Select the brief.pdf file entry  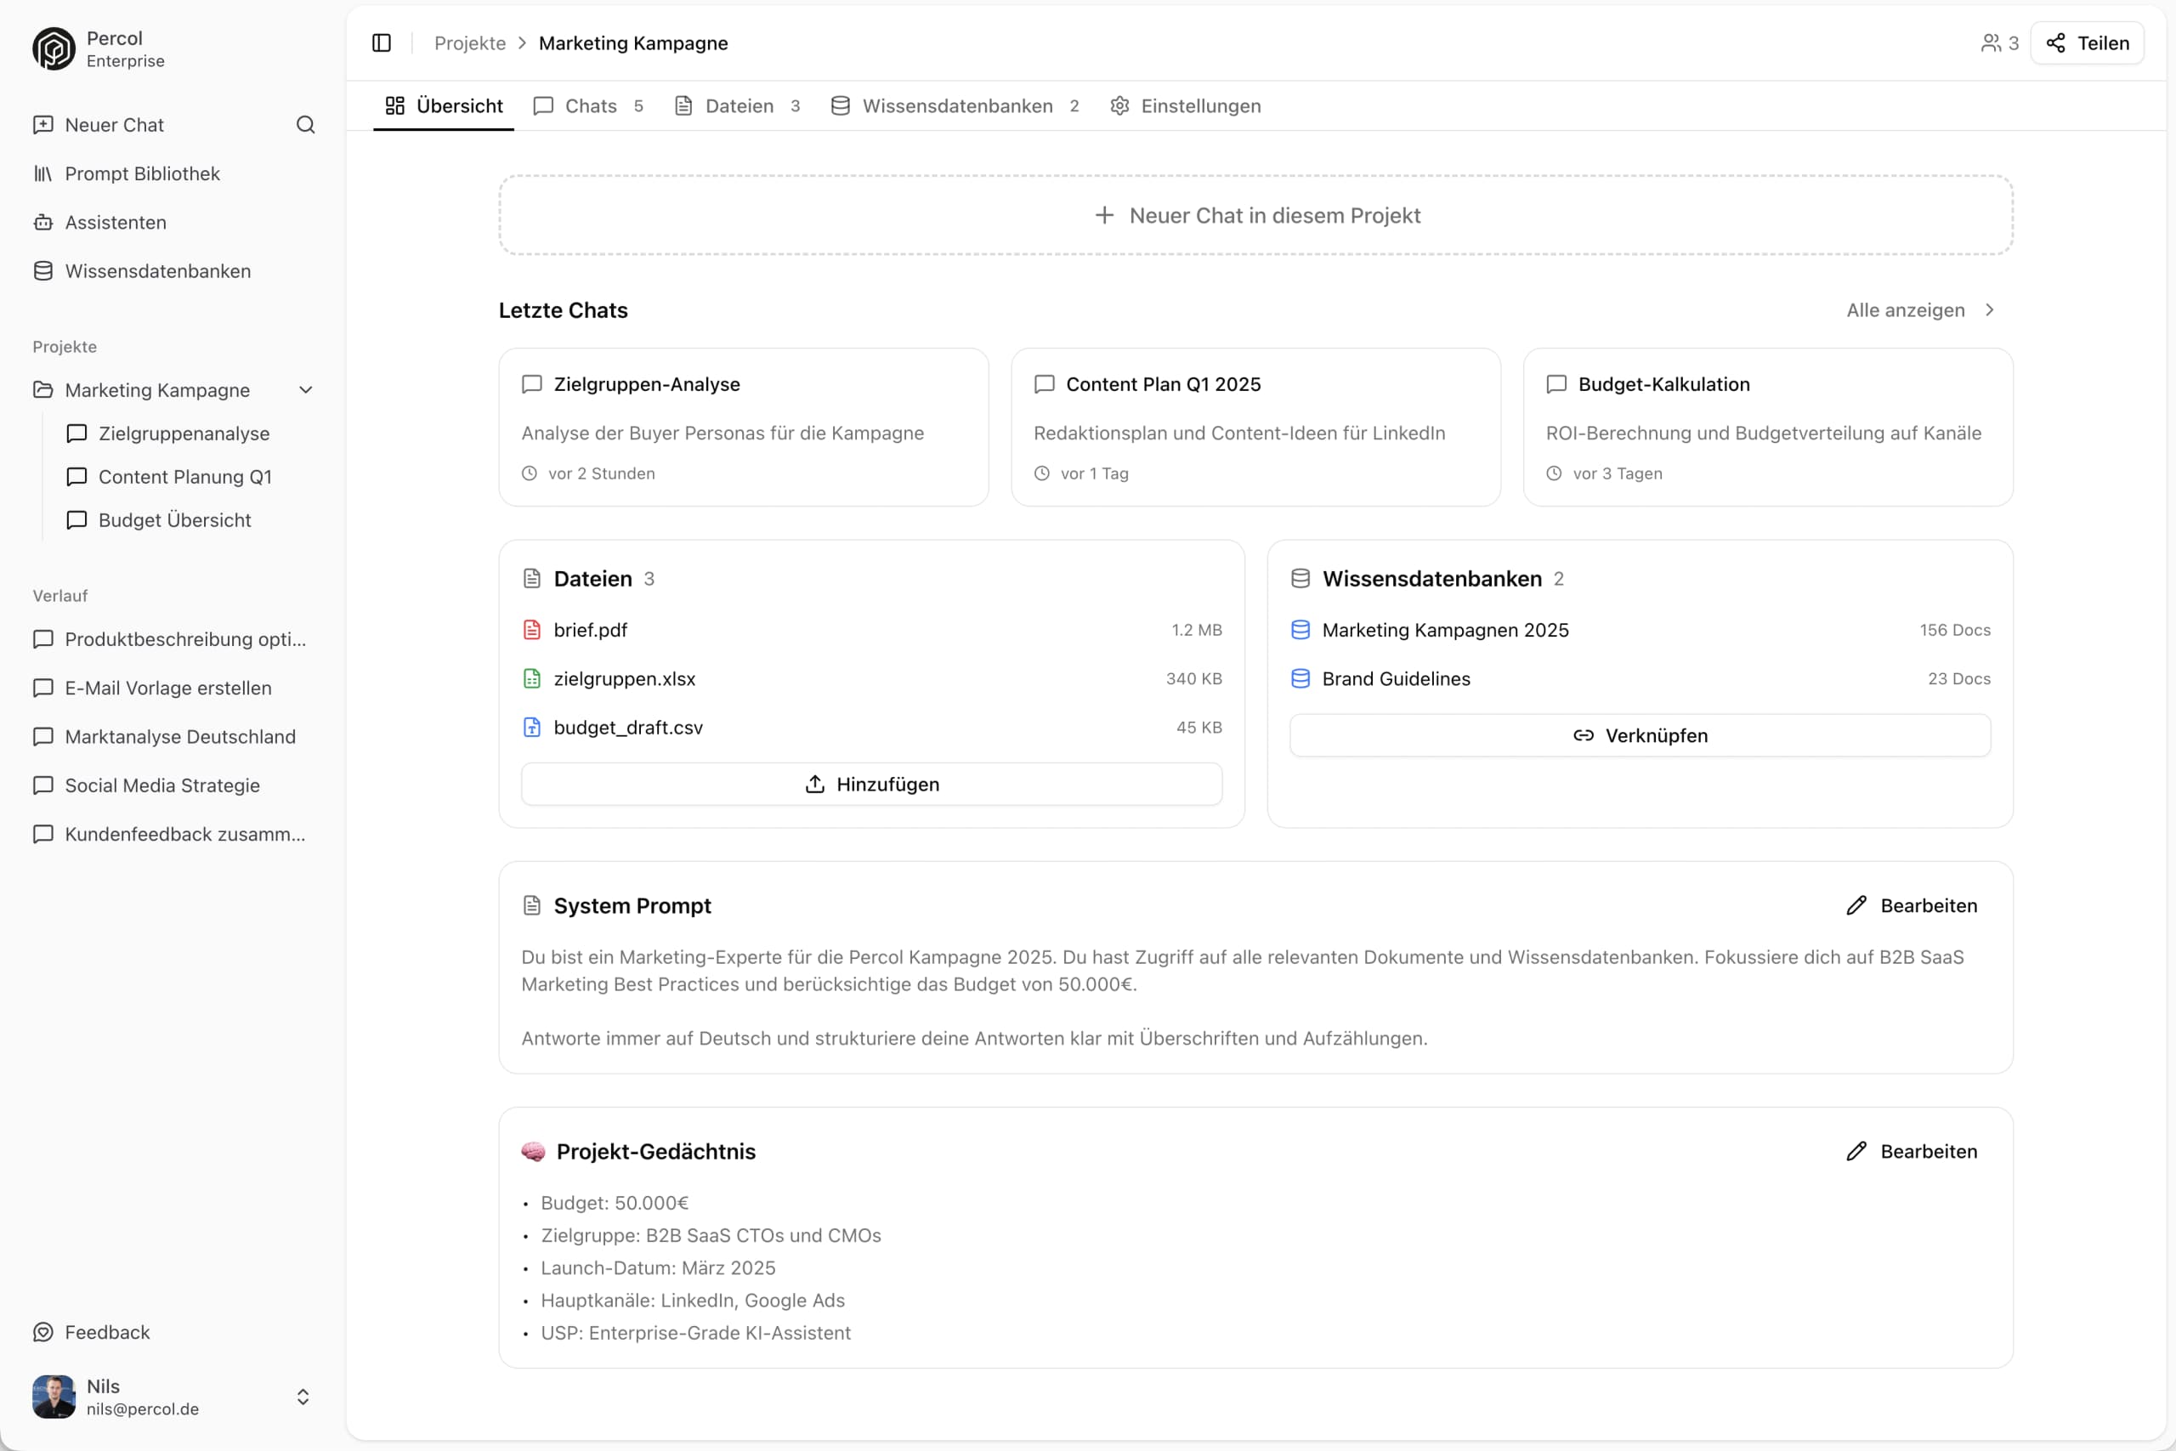pos(589,629)
